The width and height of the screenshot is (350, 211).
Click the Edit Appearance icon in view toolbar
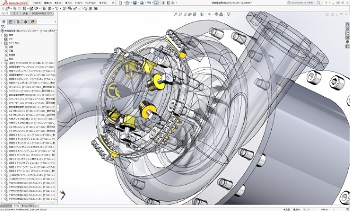point(216,14)
